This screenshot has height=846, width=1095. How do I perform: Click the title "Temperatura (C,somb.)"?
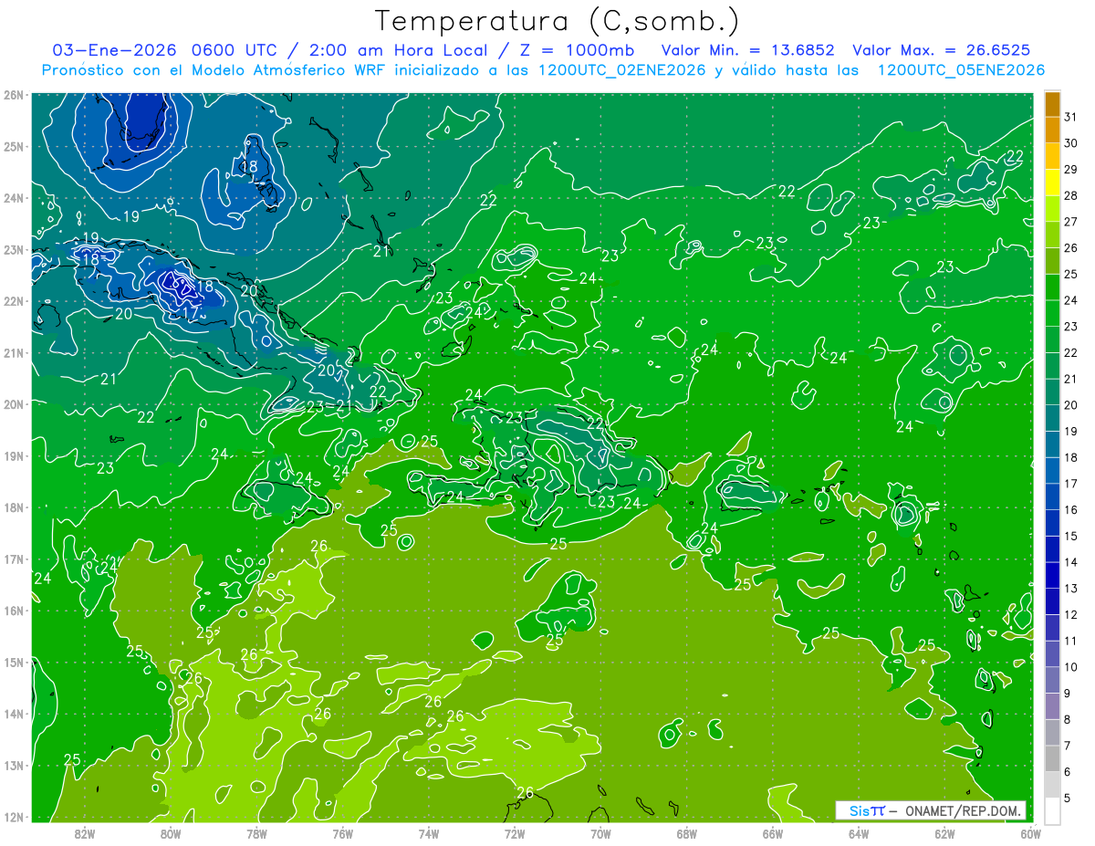pyautogui.click(x=558, y=21)
